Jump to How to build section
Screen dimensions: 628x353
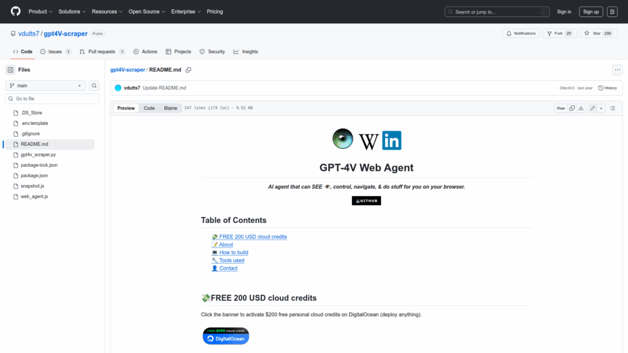[230, 252]
